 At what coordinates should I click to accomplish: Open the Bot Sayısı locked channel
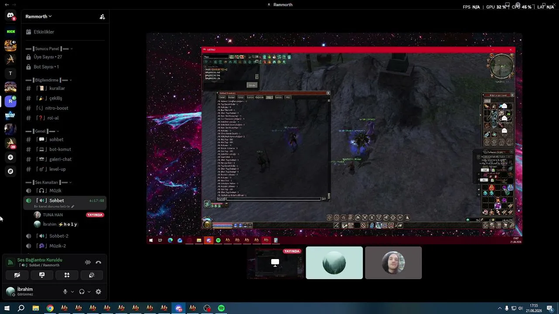point(65,67)
